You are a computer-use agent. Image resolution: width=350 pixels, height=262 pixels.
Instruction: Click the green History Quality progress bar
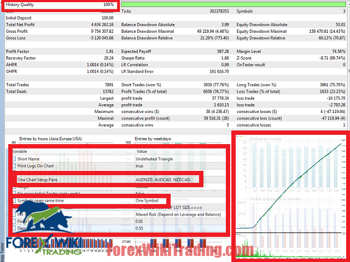pos(234,4)
